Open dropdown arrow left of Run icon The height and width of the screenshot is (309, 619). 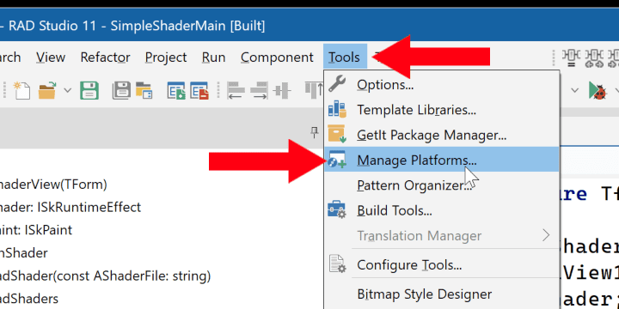click(575, 91)
